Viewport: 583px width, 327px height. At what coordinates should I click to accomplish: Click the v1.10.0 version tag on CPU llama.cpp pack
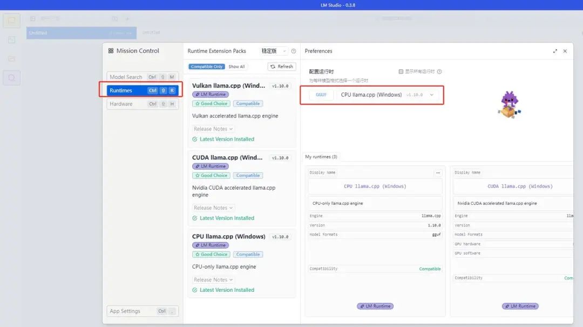(x=280, y=237)
